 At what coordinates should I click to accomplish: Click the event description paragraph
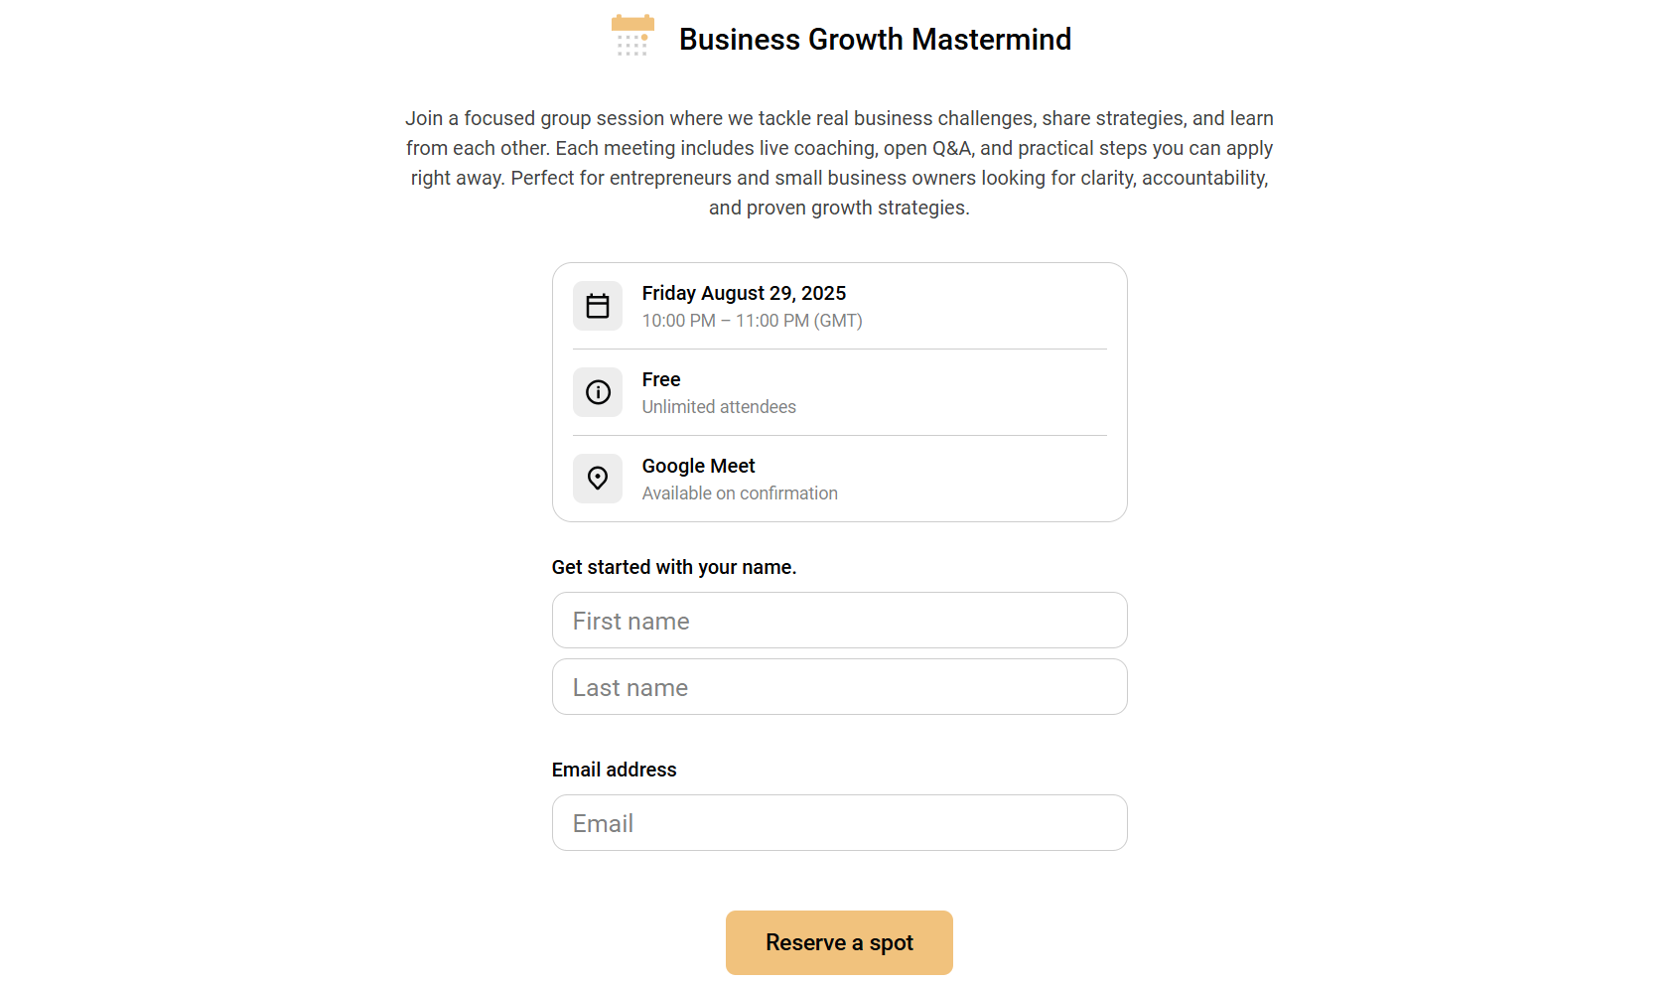point(839,162)
